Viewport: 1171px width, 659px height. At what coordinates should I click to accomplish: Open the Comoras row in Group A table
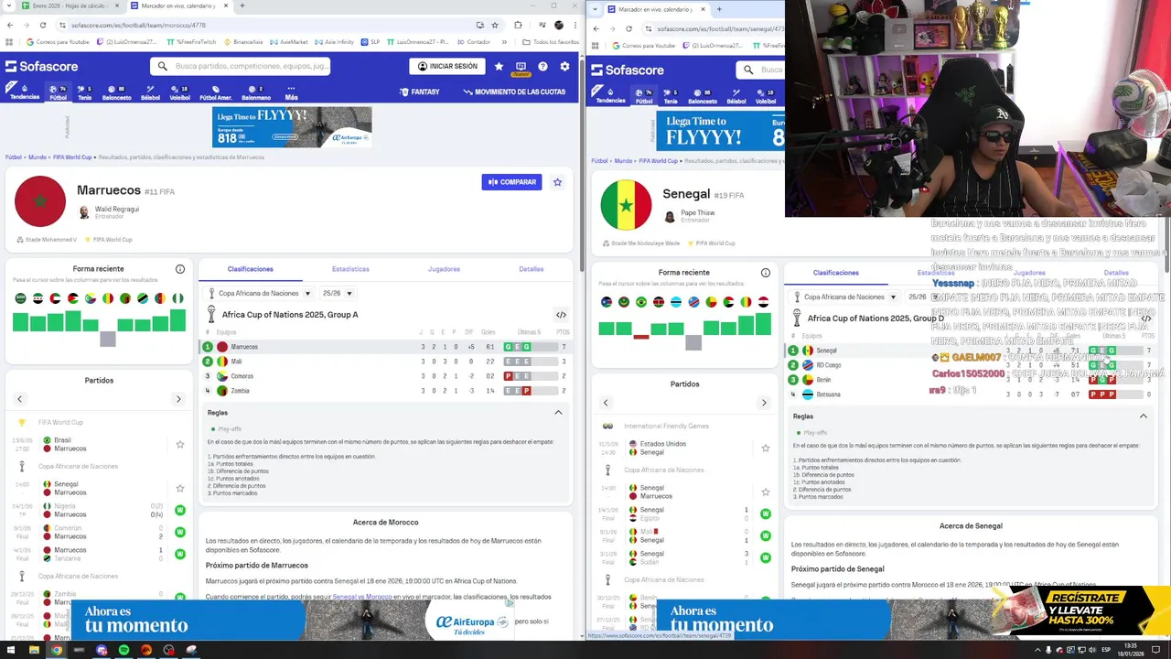point(385,376)
